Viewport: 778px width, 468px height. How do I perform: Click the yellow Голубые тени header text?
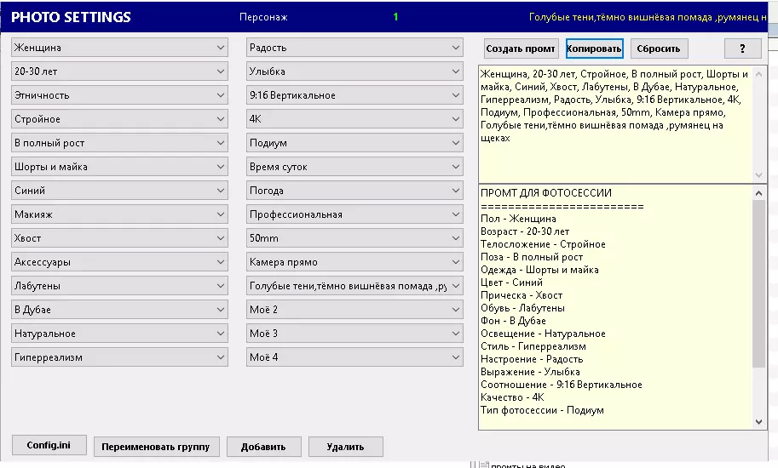pyautogui.click(x=648, y=17)
